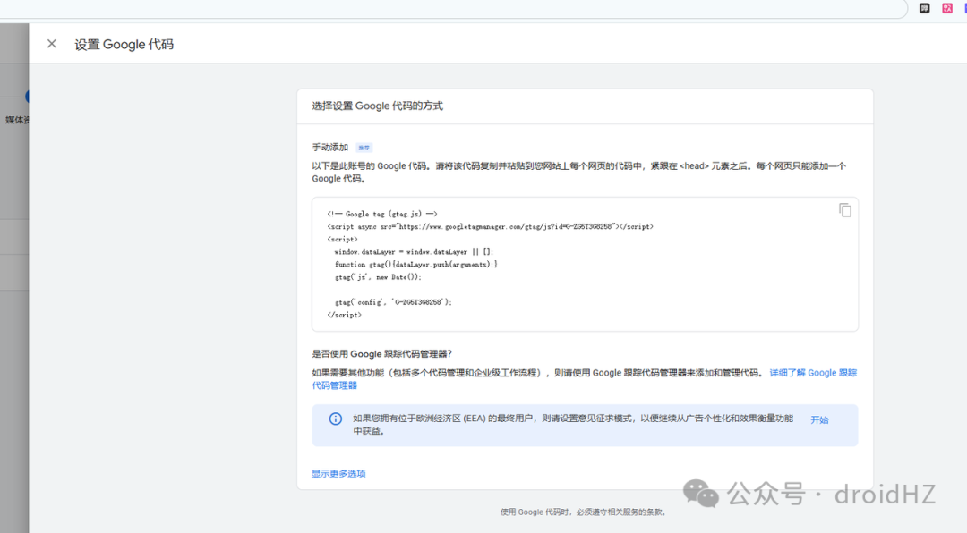Open the pink browser extension icon
967x533 pixels.
point(946,8)
